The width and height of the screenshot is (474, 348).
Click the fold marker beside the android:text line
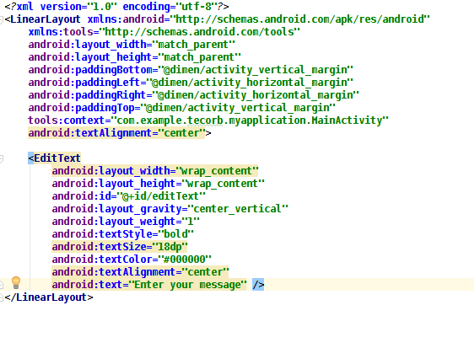pyautogui.click(x=1, y=285)
